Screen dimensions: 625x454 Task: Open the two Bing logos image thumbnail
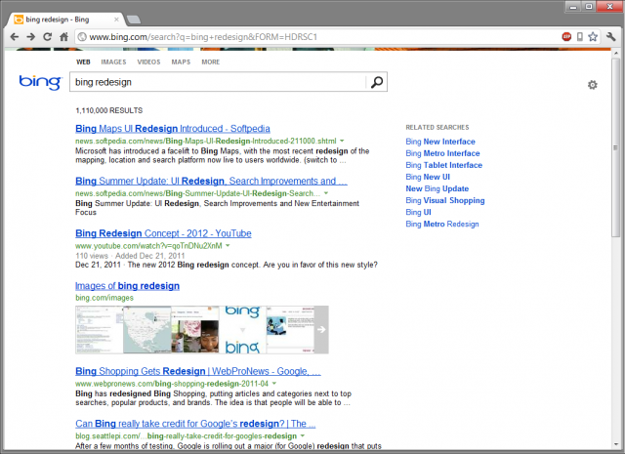pyautogui.click(x=242, y=330)
